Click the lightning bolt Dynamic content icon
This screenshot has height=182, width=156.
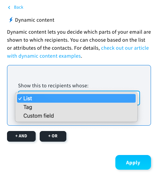[11, 20]
